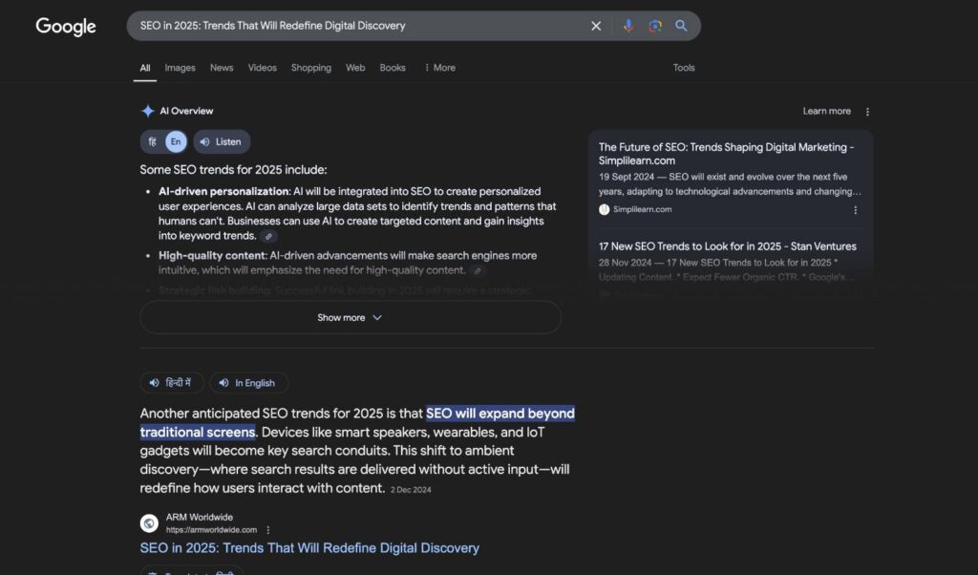Screen dimensions: 978x575
Task: Click the AI Overview sparkle icon
Action: pyautogui.click(x=146, y=110)
